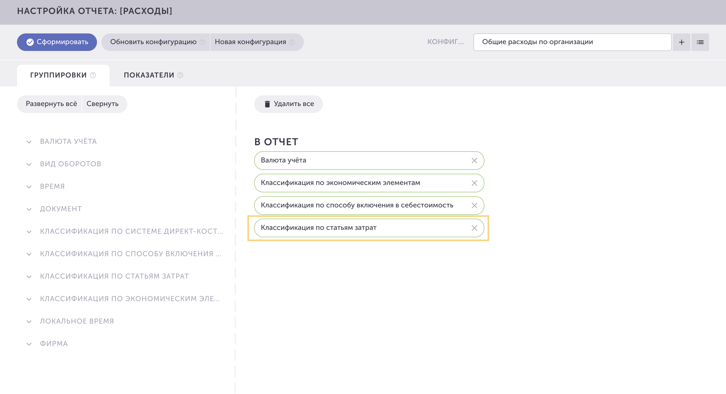Click the configuration name input field

(572, 42)
